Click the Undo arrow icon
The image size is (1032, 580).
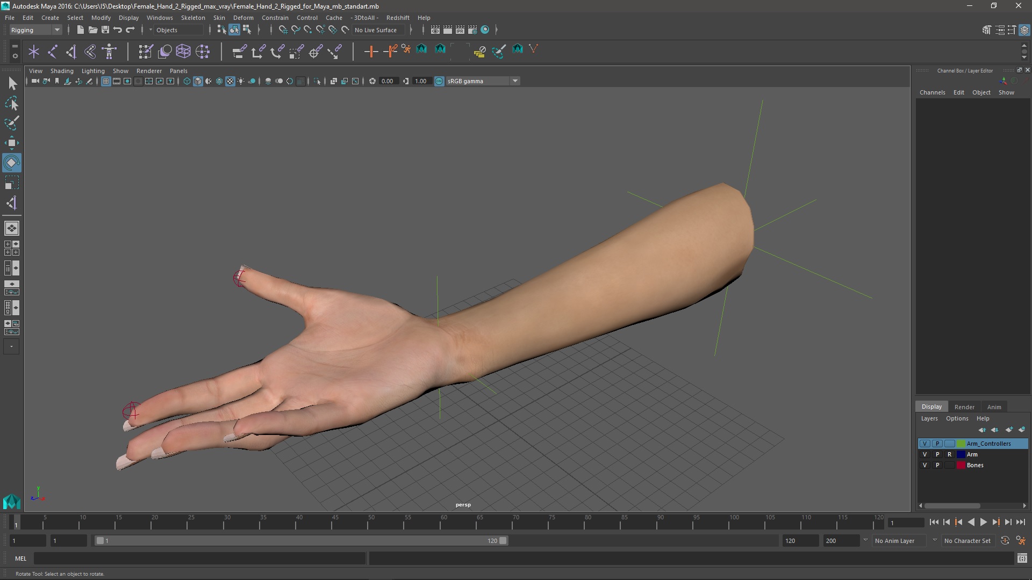click(118, 30)
